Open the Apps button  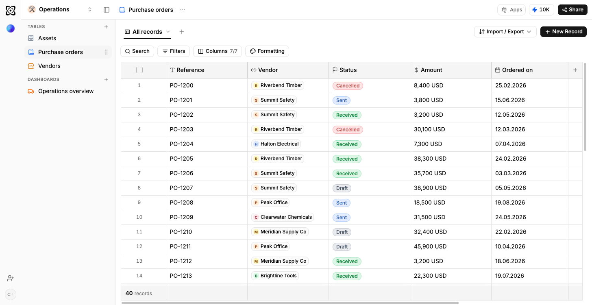coord(511,10)
